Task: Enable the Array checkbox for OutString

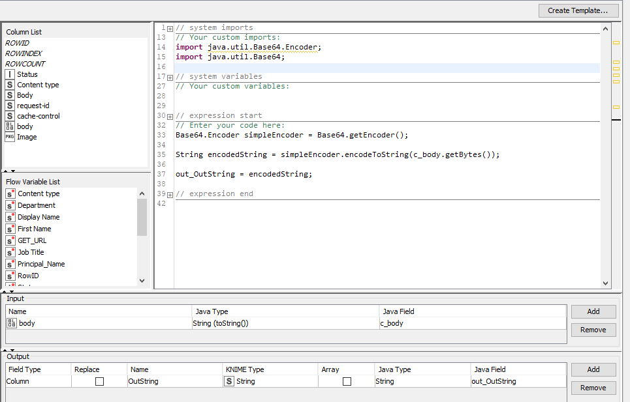Action: pyautogui.click(x=347, y=381)
